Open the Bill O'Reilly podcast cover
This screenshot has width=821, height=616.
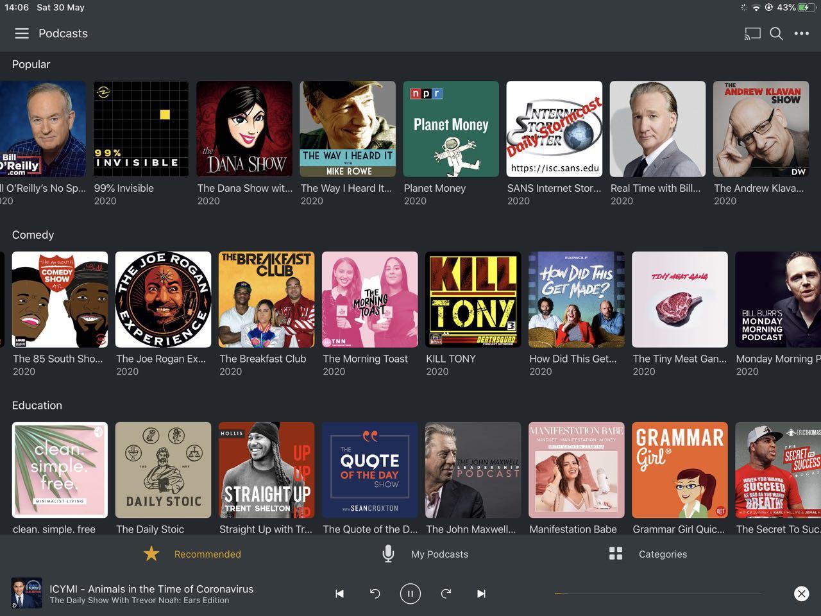[42, 129]
